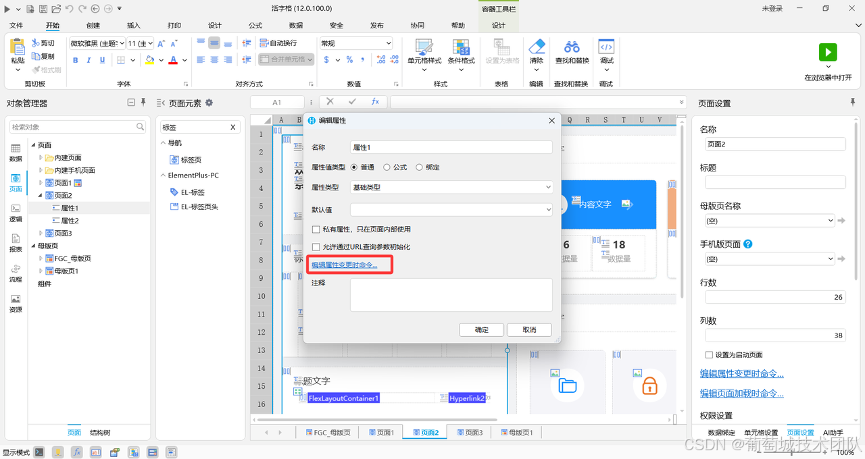Viewport: 865px width, 459px height.
Task: Click the Cut (剪切) scissors icon
Action: pyautogui.click(x=35, y=43)
